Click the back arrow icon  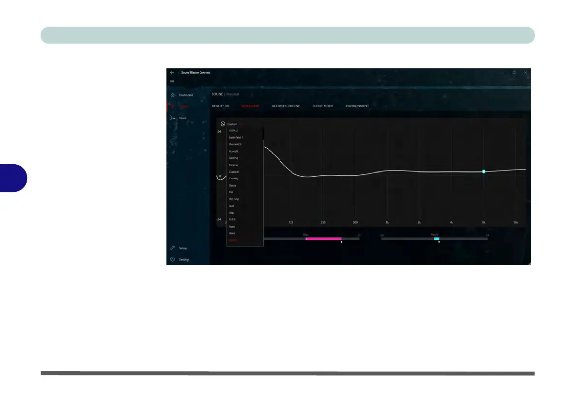172,73
